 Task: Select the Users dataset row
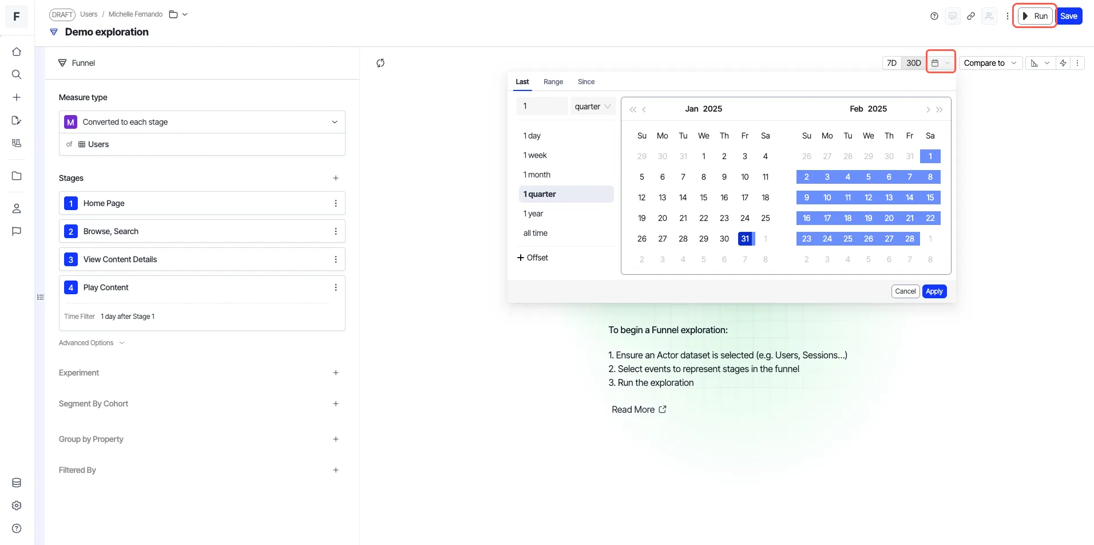(202, 144)
